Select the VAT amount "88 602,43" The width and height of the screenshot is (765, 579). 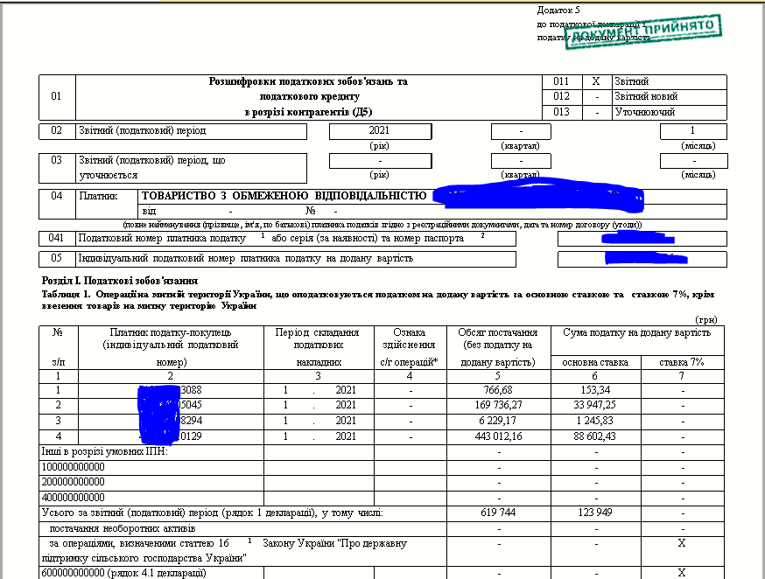594,436
